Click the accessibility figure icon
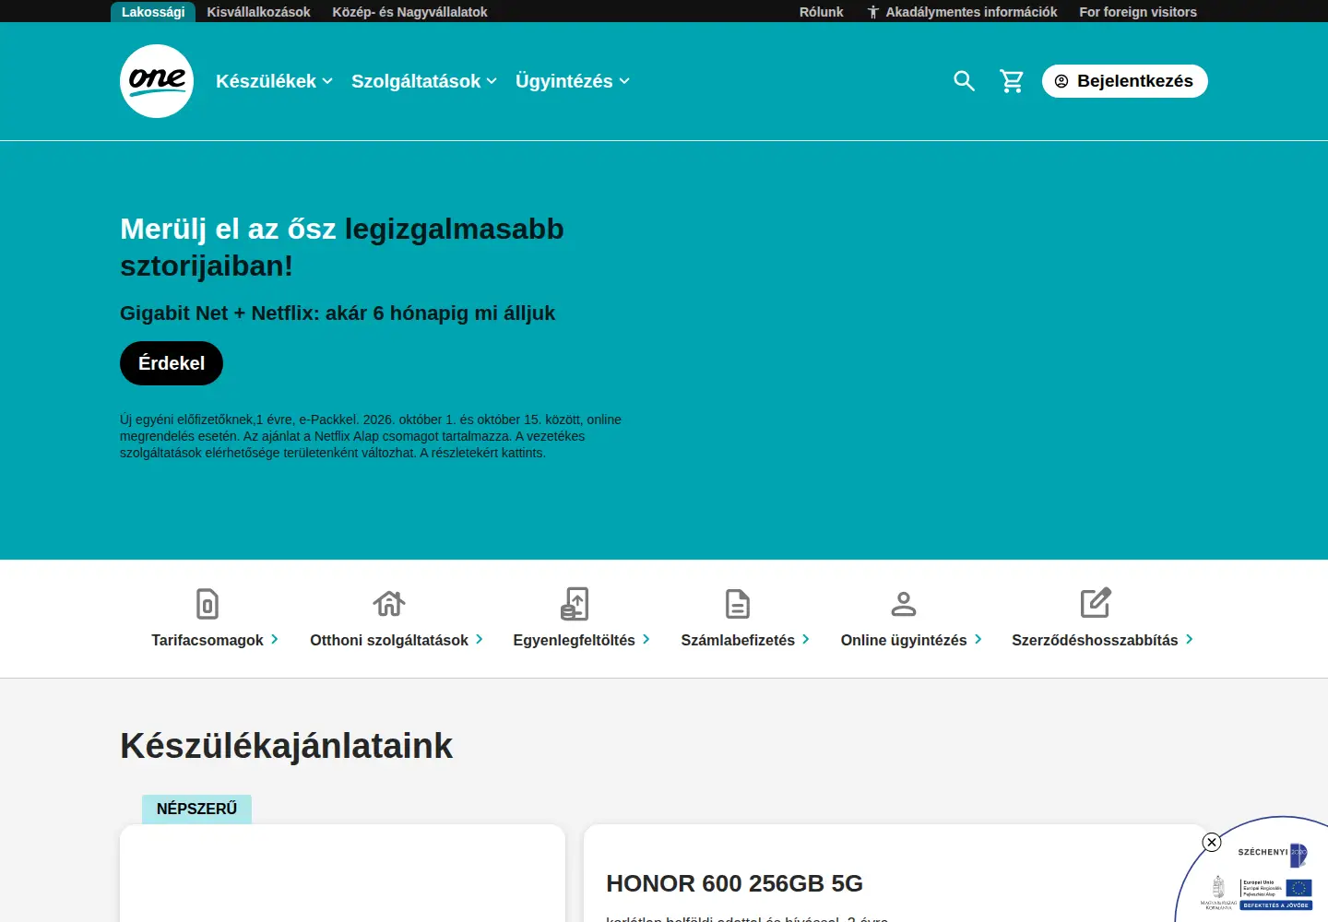 pos(872,12)
